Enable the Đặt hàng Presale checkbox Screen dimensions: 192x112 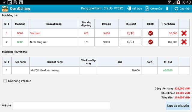coord(5,81)
